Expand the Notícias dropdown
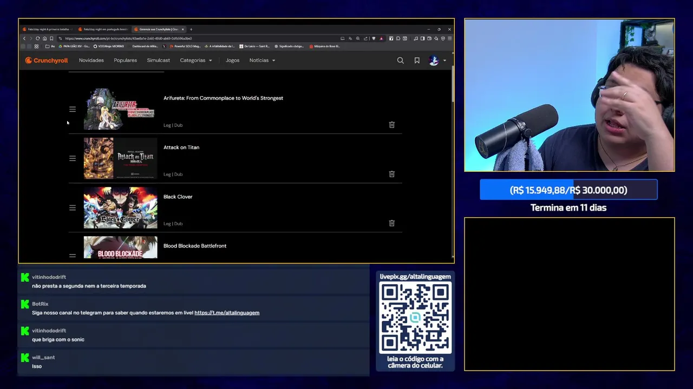 pos(263,61)
